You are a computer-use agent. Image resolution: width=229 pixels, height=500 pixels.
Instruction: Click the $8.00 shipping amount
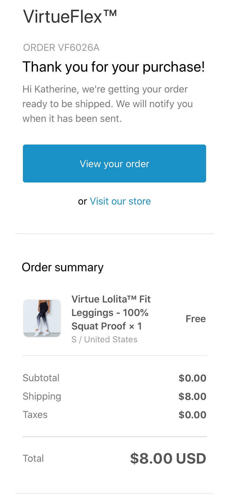[192, 397]
